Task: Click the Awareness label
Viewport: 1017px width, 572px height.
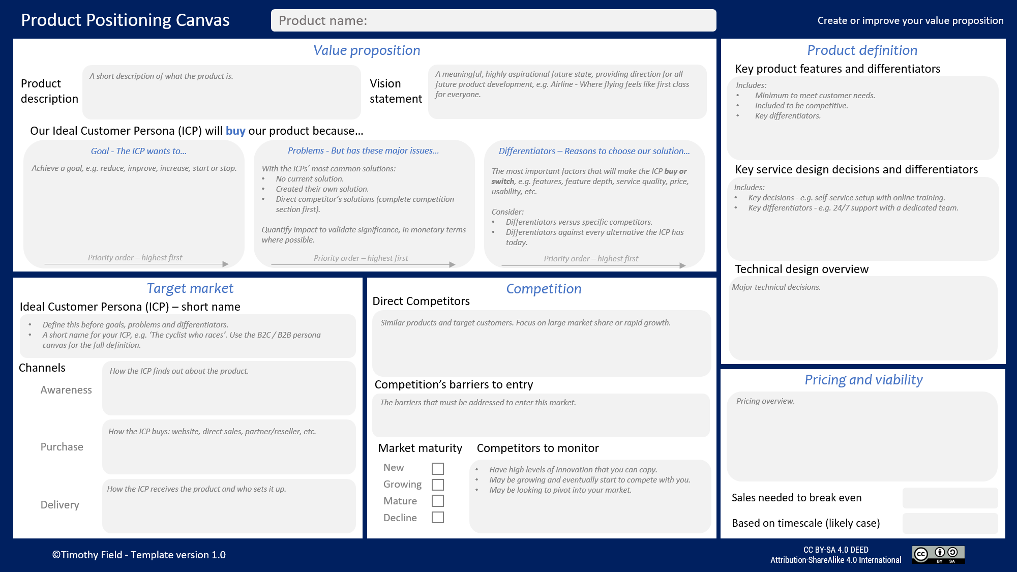Action: (66, 390)
